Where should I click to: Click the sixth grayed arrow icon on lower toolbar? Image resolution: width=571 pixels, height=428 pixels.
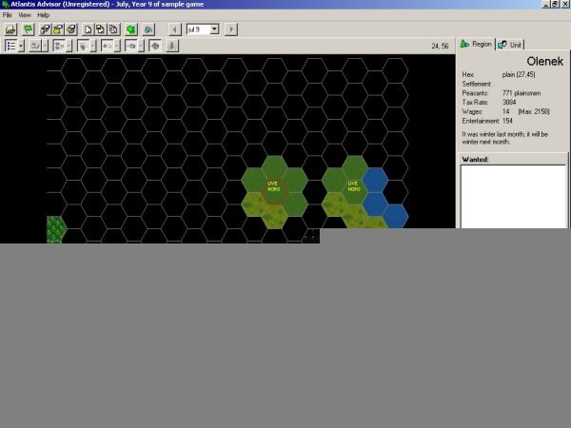tap(131, 46)
